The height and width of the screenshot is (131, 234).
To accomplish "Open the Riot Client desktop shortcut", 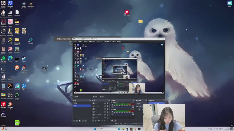I will pos(127,13).
